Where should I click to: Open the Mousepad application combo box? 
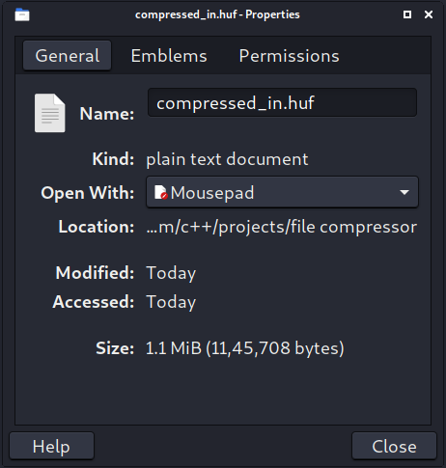point(282,192)
